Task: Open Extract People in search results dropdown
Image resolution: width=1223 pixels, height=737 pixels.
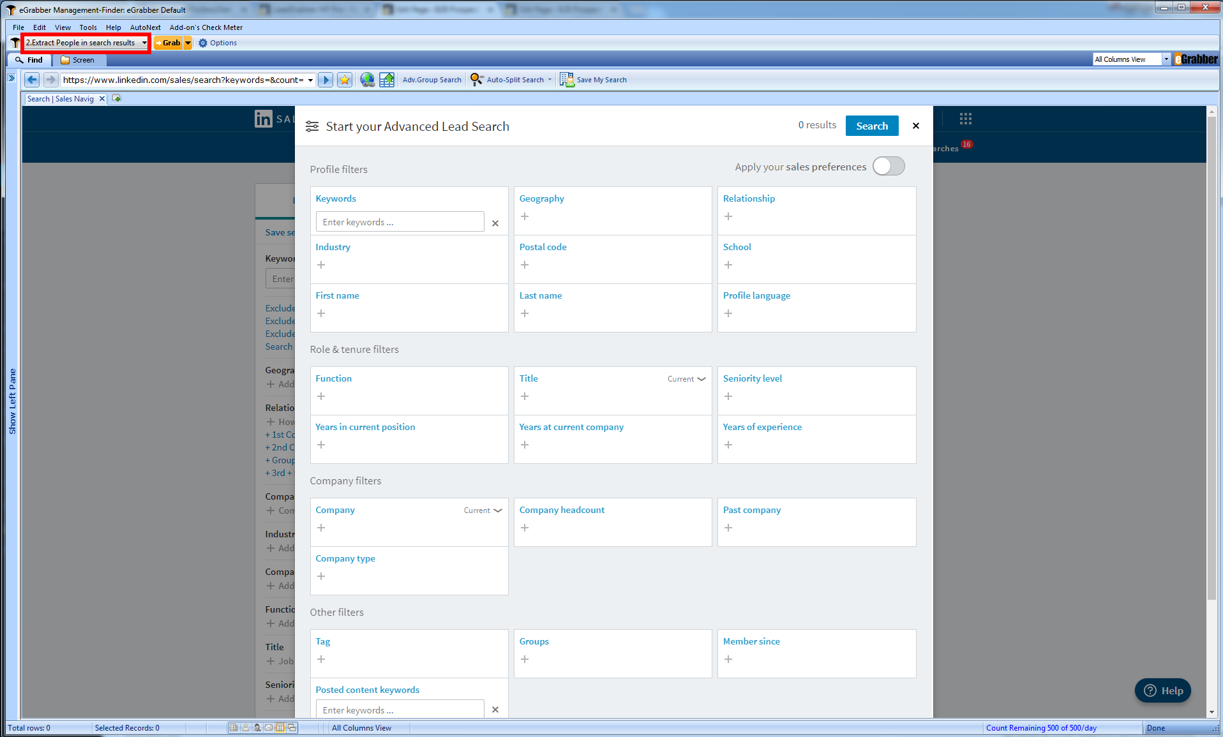Action: pos(144,43)
